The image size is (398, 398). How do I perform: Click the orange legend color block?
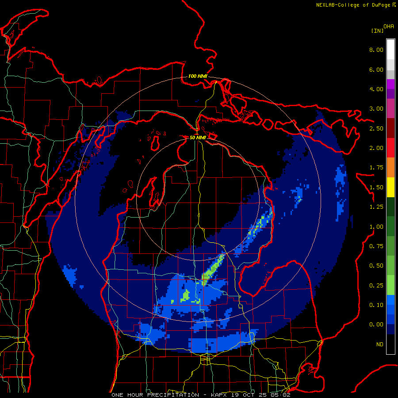click(390, 167)
